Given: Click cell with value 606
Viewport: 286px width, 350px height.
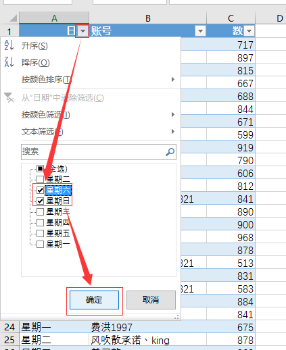Looking at the screenshot, I should [231, 173].
